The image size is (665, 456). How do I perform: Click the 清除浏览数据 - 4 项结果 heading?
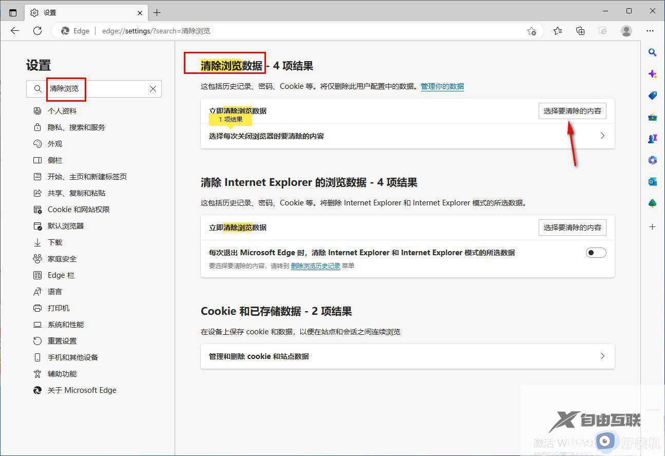[x=257, y=66]
